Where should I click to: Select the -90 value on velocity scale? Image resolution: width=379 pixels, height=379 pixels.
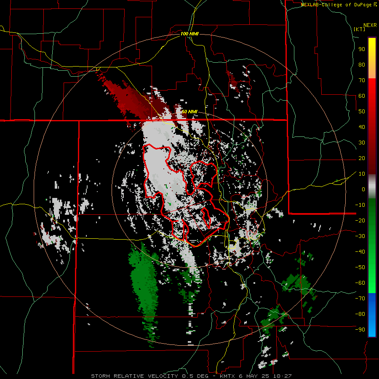point(360,330)
